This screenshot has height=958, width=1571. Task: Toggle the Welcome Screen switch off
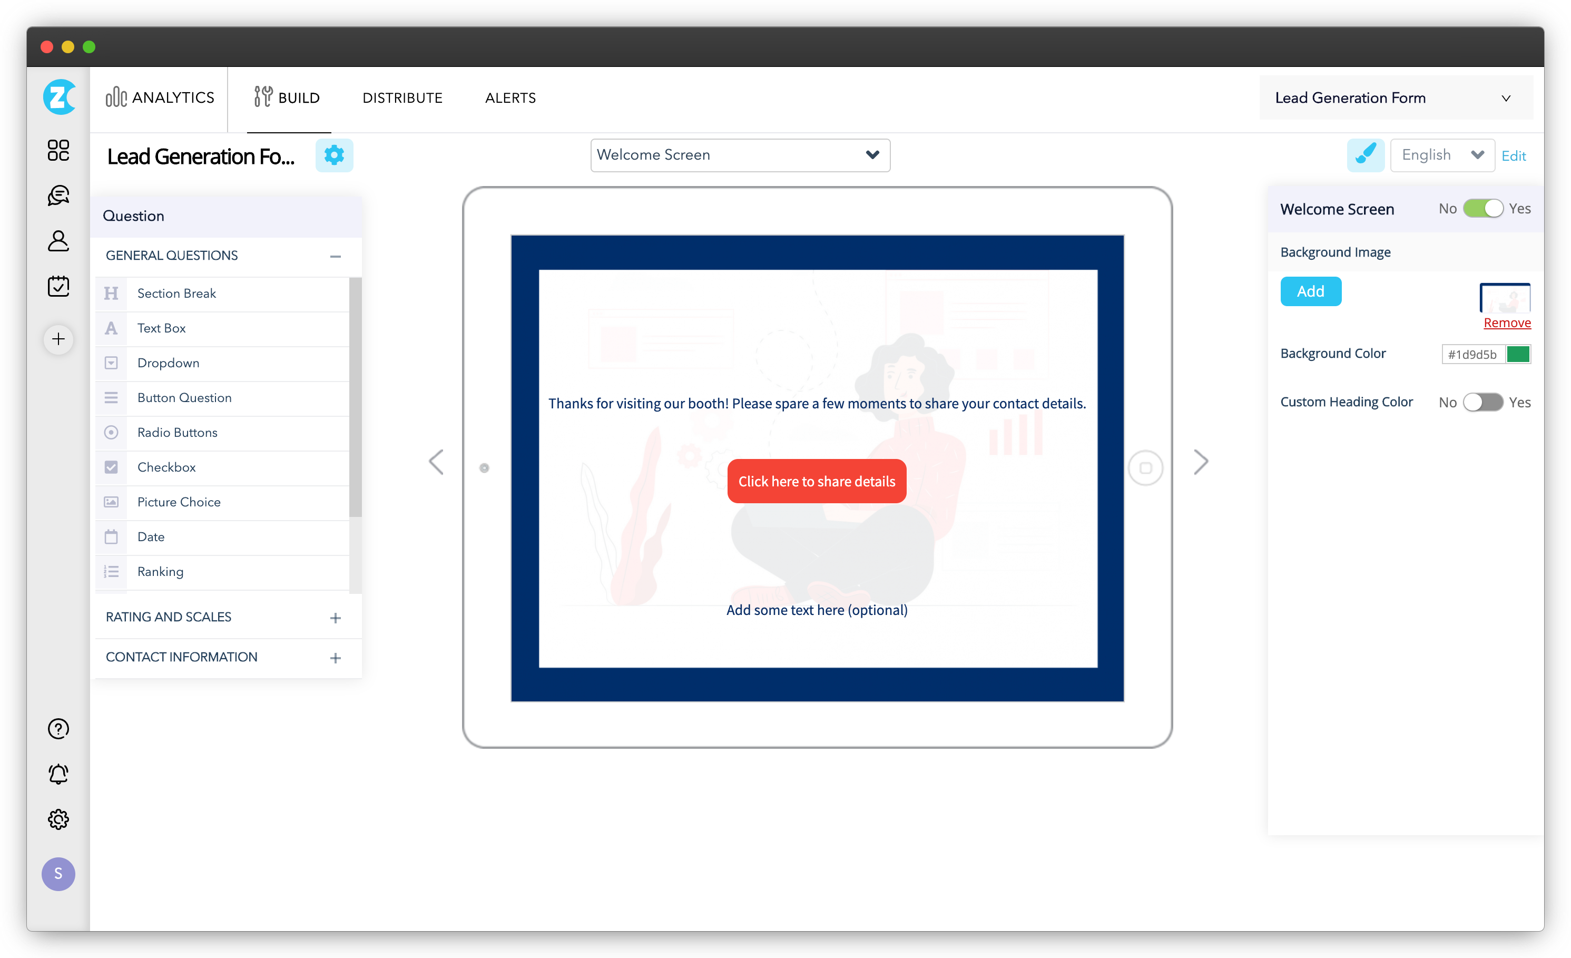pos(1482,209)
